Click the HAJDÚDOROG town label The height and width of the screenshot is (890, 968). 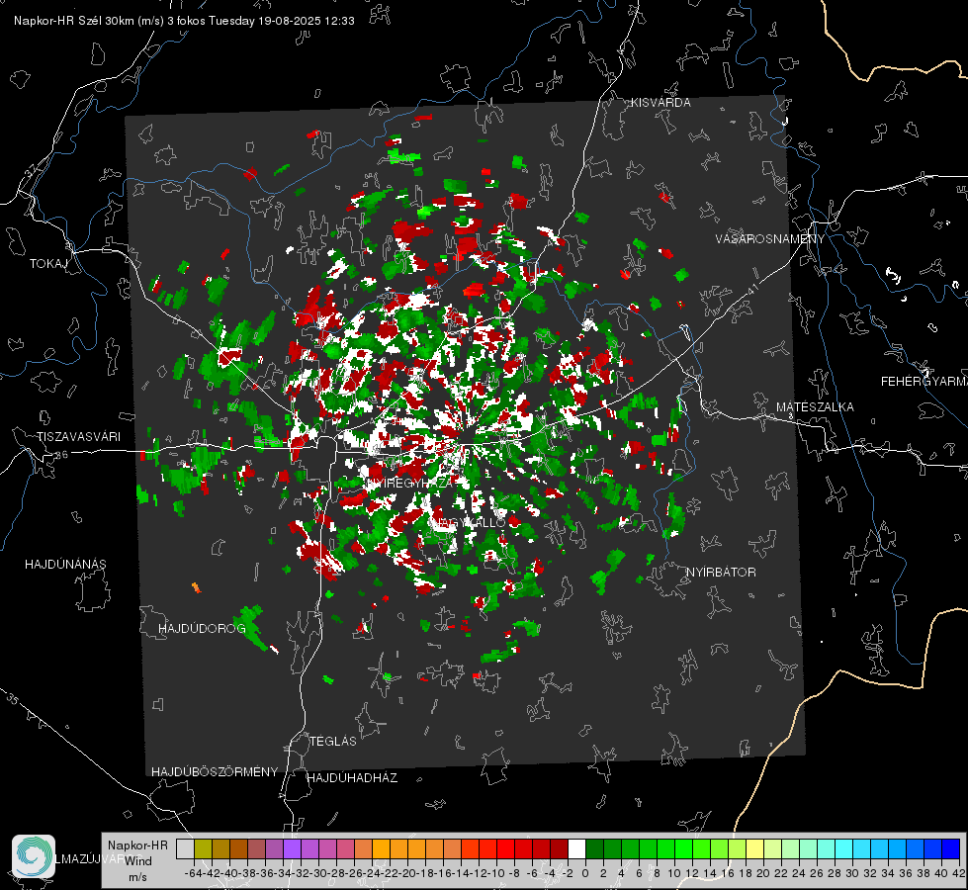202,629
